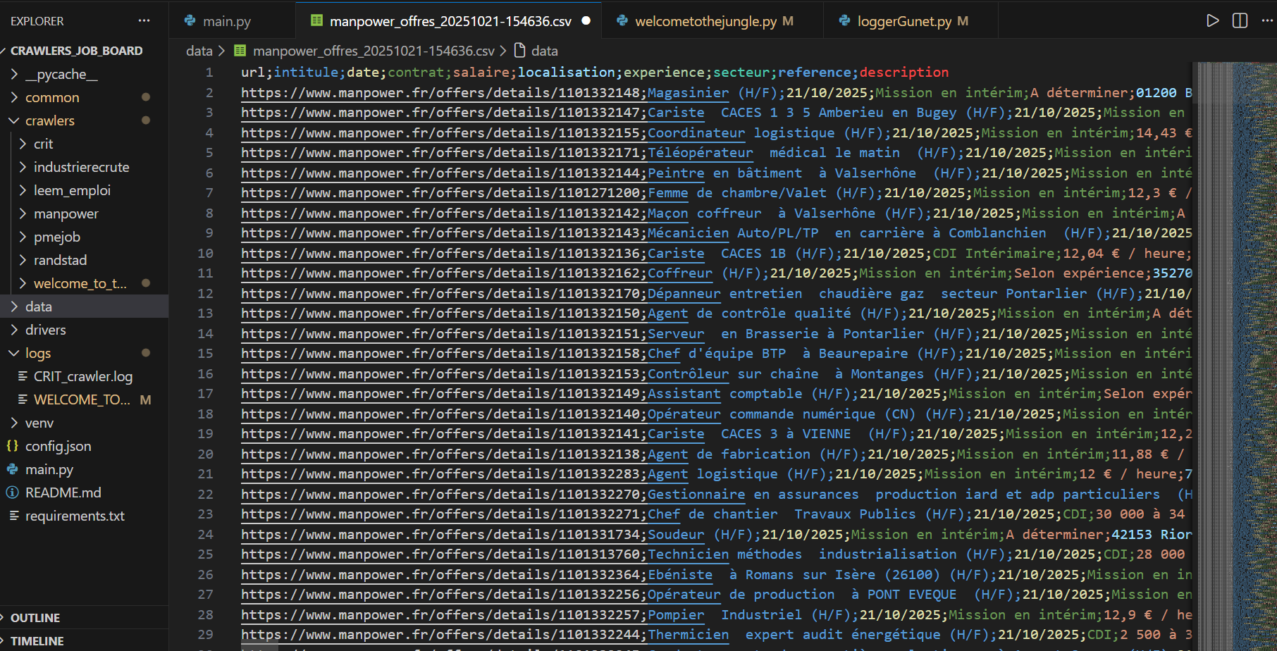Viewport: 1277px width, 651px height.
Task: Open README.md file
Action: 63,492
